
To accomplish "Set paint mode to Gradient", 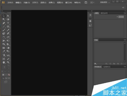I will 6,75.
